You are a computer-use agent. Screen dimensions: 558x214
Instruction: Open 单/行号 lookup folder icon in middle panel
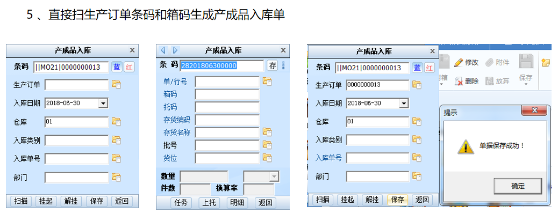click(267, 82)
